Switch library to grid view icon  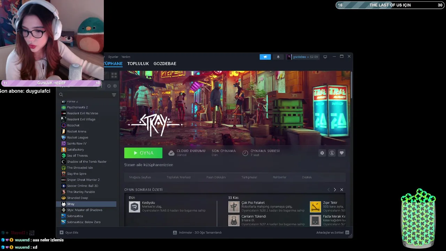click(x=114, y=75)
